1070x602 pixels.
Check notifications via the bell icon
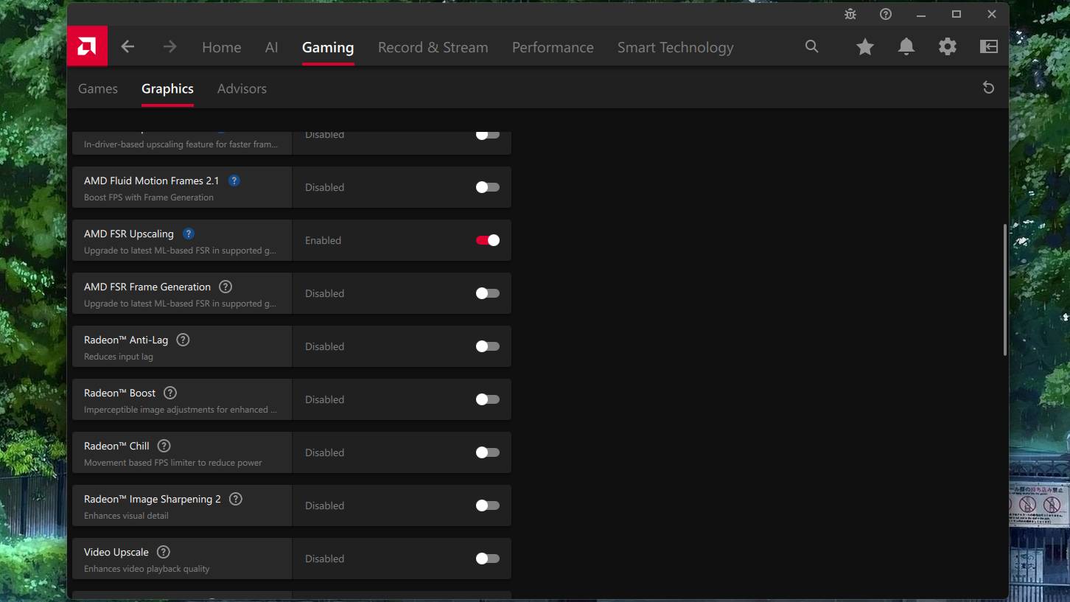(x=906, y=46)
